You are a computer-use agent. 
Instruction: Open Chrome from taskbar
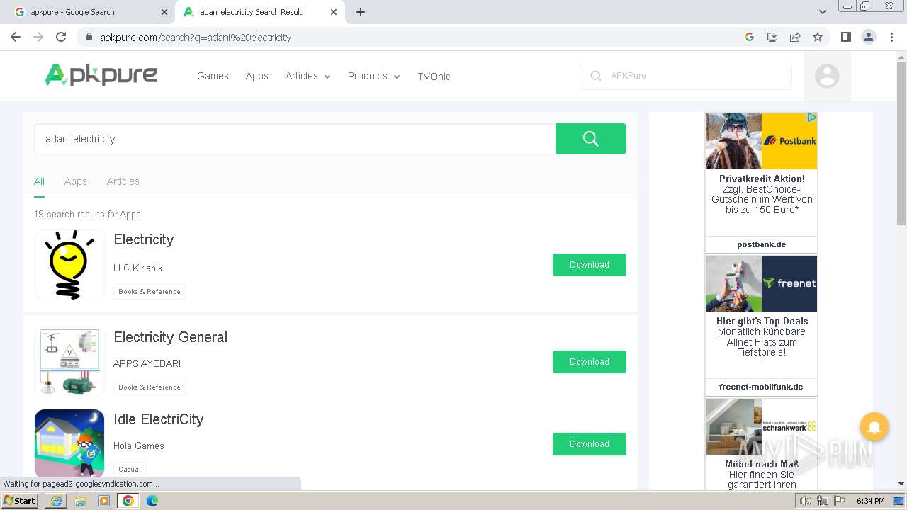[x=128, y=501]
